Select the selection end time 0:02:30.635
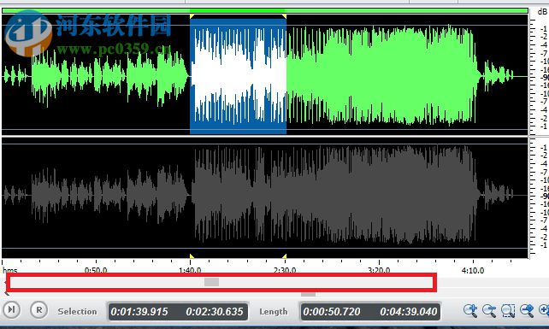Image resolution: width=549 pixels, height=329 pixels. [215, 312]
